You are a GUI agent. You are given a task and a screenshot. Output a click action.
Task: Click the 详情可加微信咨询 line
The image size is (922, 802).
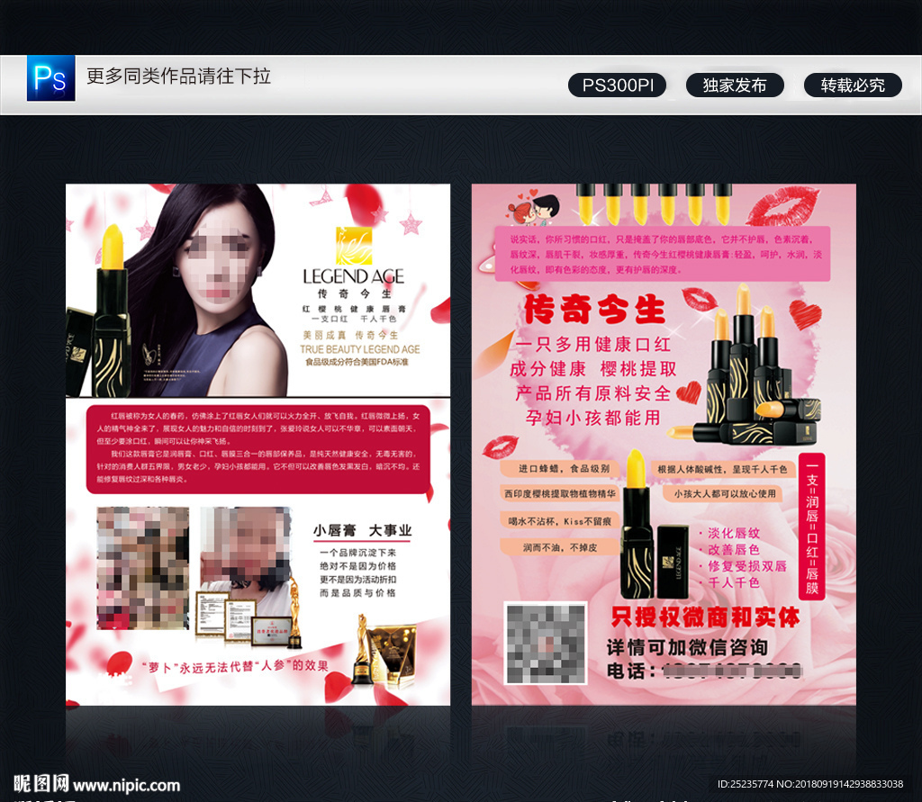(687, 647)
